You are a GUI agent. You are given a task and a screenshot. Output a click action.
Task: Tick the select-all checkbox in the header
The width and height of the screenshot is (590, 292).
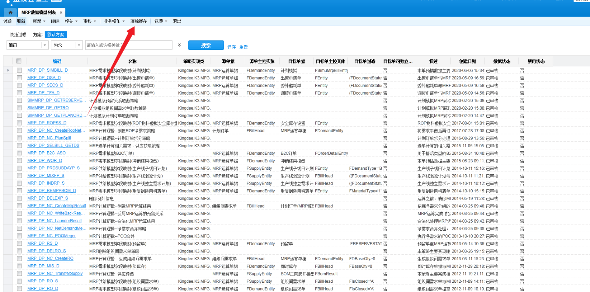19,61
